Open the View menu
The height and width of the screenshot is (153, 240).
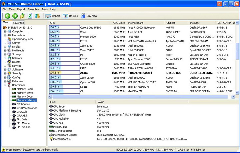click(x=12, y=9)
